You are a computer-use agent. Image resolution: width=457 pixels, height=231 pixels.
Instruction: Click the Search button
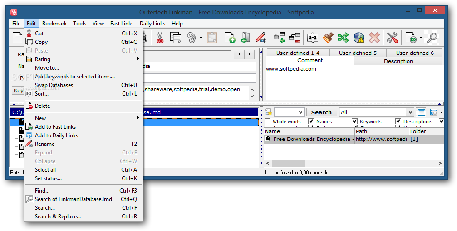coord(321,112)
